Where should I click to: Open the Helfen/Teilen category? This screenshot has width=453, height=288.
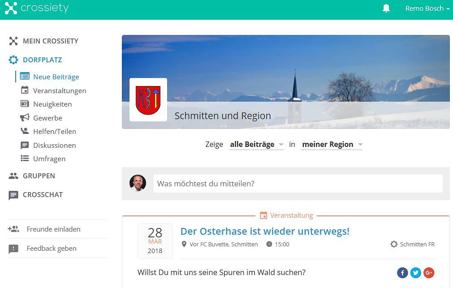(x=54, y=132)
